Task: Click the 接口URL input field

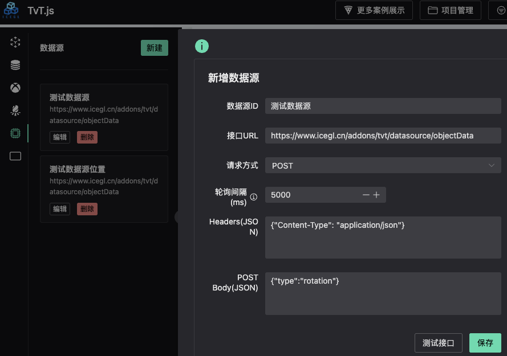Action: pyautogui.click(x=383, y=136)
